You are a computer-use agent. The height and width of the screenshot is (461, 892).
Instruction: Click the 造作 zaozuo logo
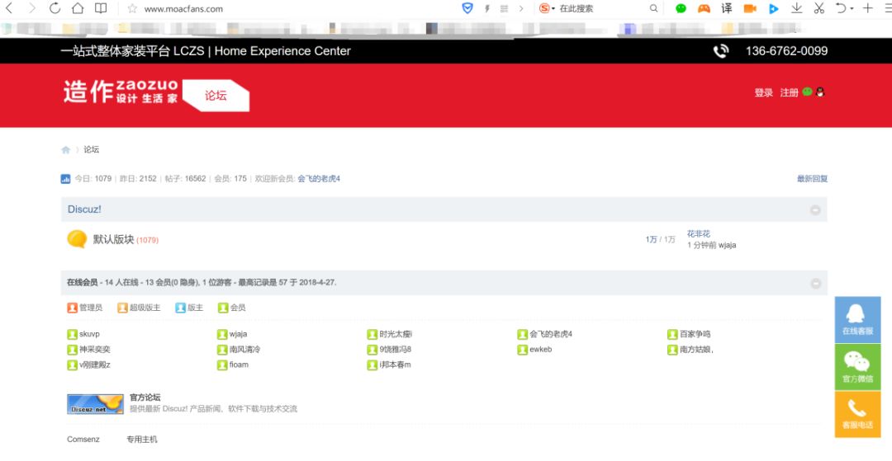pyautogui.click(x=120, y=92)
